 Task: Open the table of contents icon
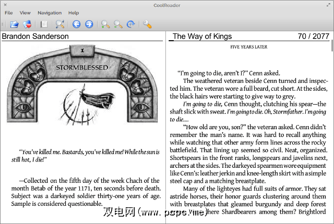click(x=44, y=24)
